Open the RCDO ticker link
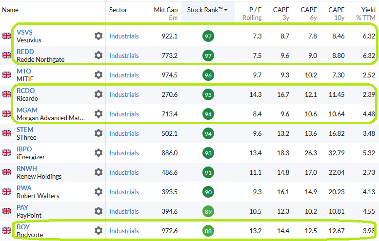Viewport: 379px width, 241px height. tap(26, 91)
